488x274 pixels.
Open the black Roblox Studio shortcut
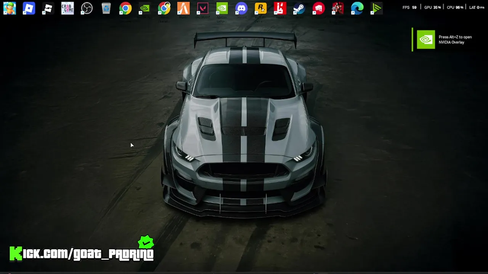[48, 8]
